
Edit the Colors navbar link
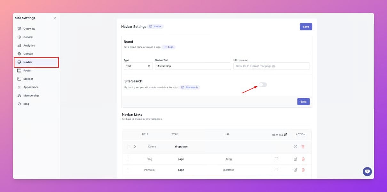(295, 146)
